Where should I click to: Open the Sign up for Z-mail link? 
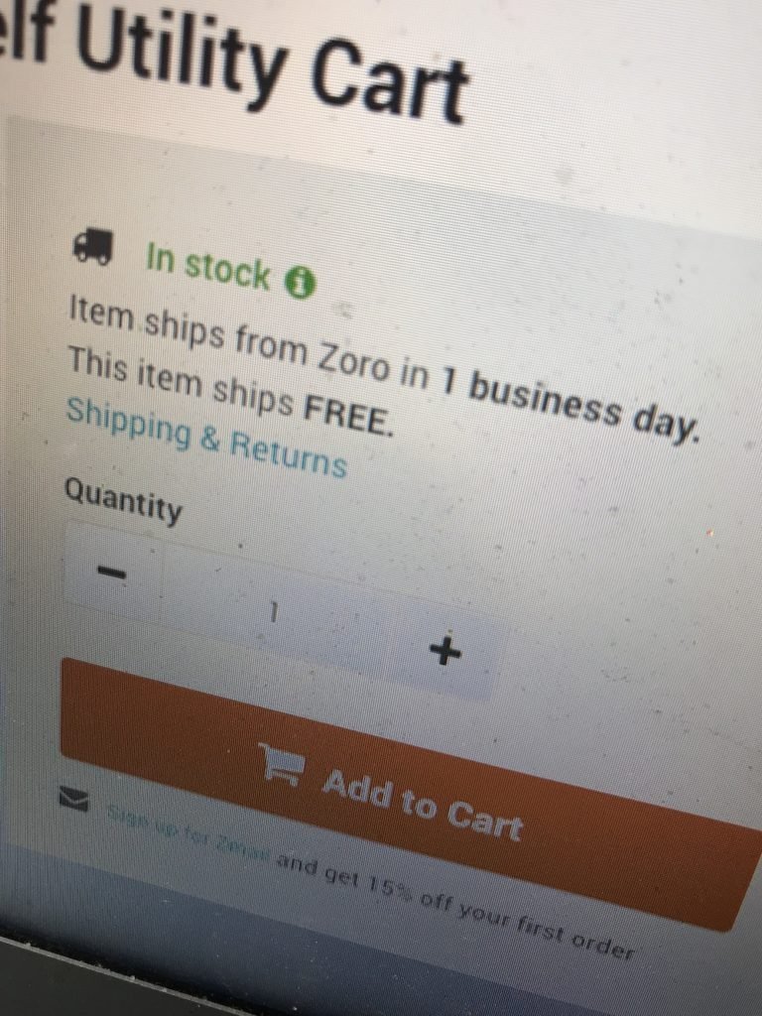pos(188,831)
